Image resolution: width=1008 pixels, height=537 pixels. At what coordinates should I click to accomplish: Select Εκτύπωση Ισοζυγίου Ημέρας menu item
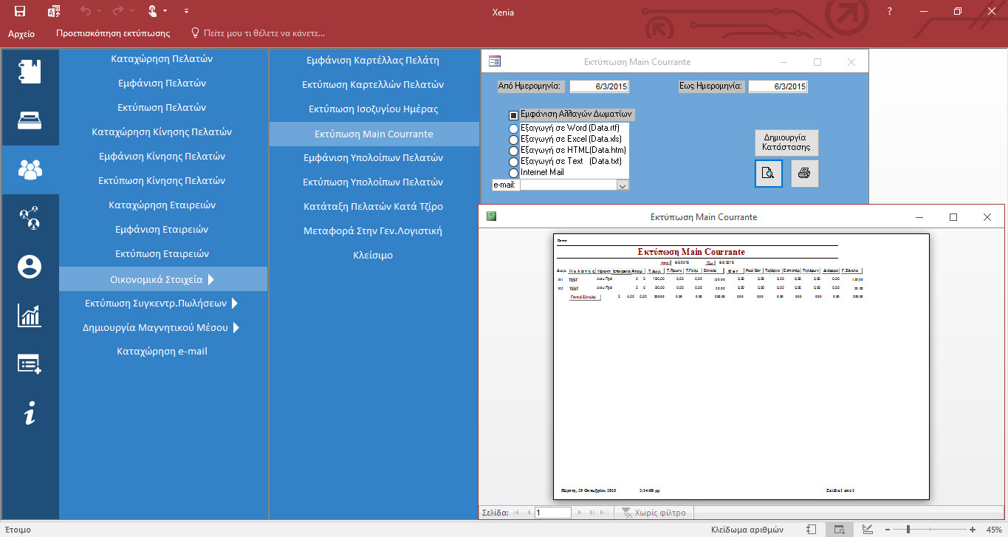pyautogui.click(x=373, y=109)
